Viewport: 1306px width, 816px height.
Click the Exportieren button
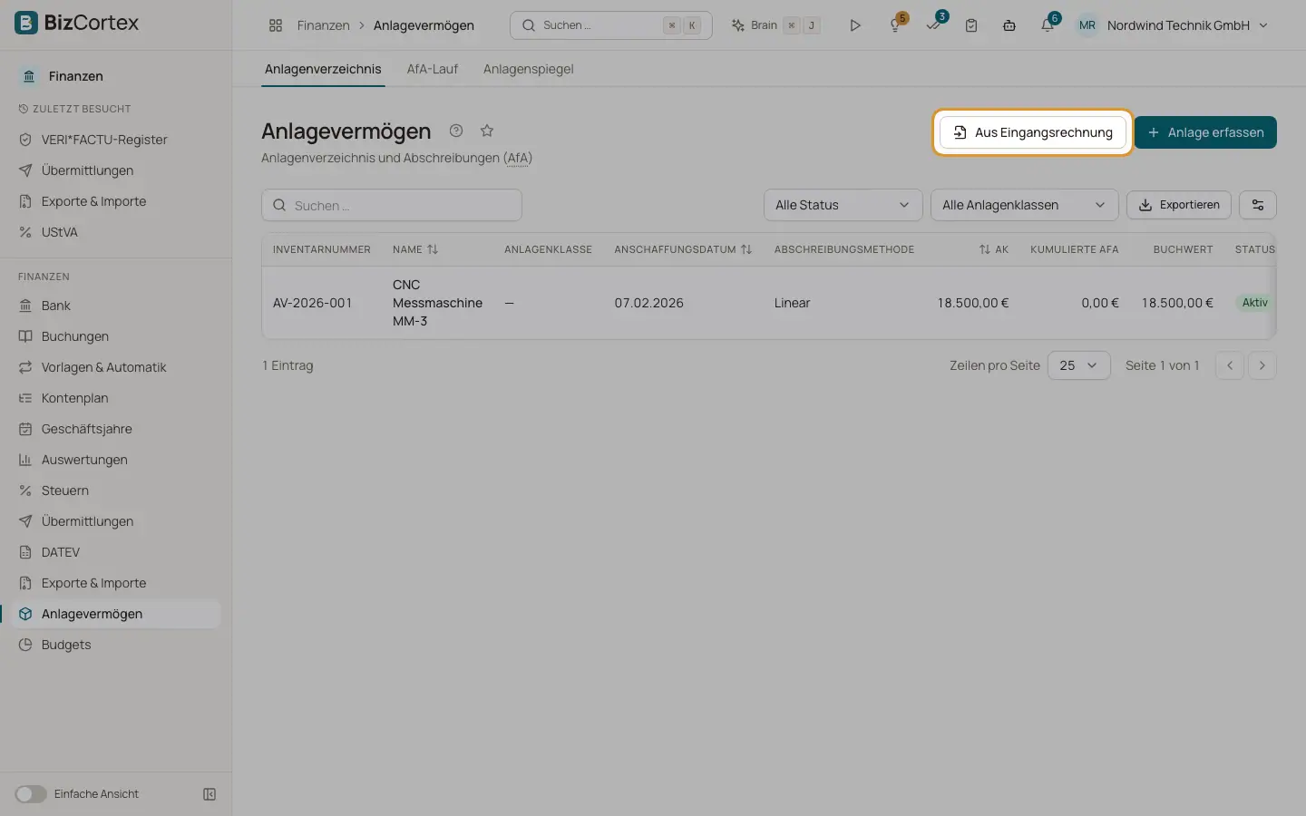(1179, 205)
